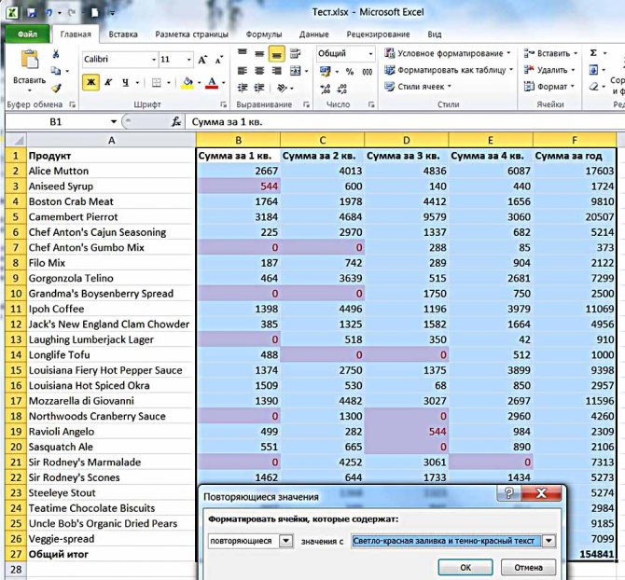Expand the Name Box dropdown arrow
Screen dimensions: 625x580
(x=114, y=122)
